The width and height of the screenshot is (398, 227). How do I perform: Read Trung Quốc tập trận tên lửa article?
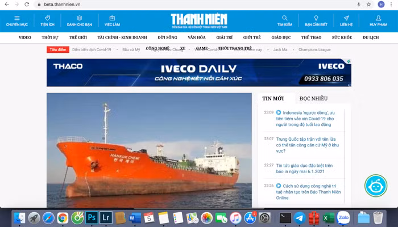tap(308, 145)
